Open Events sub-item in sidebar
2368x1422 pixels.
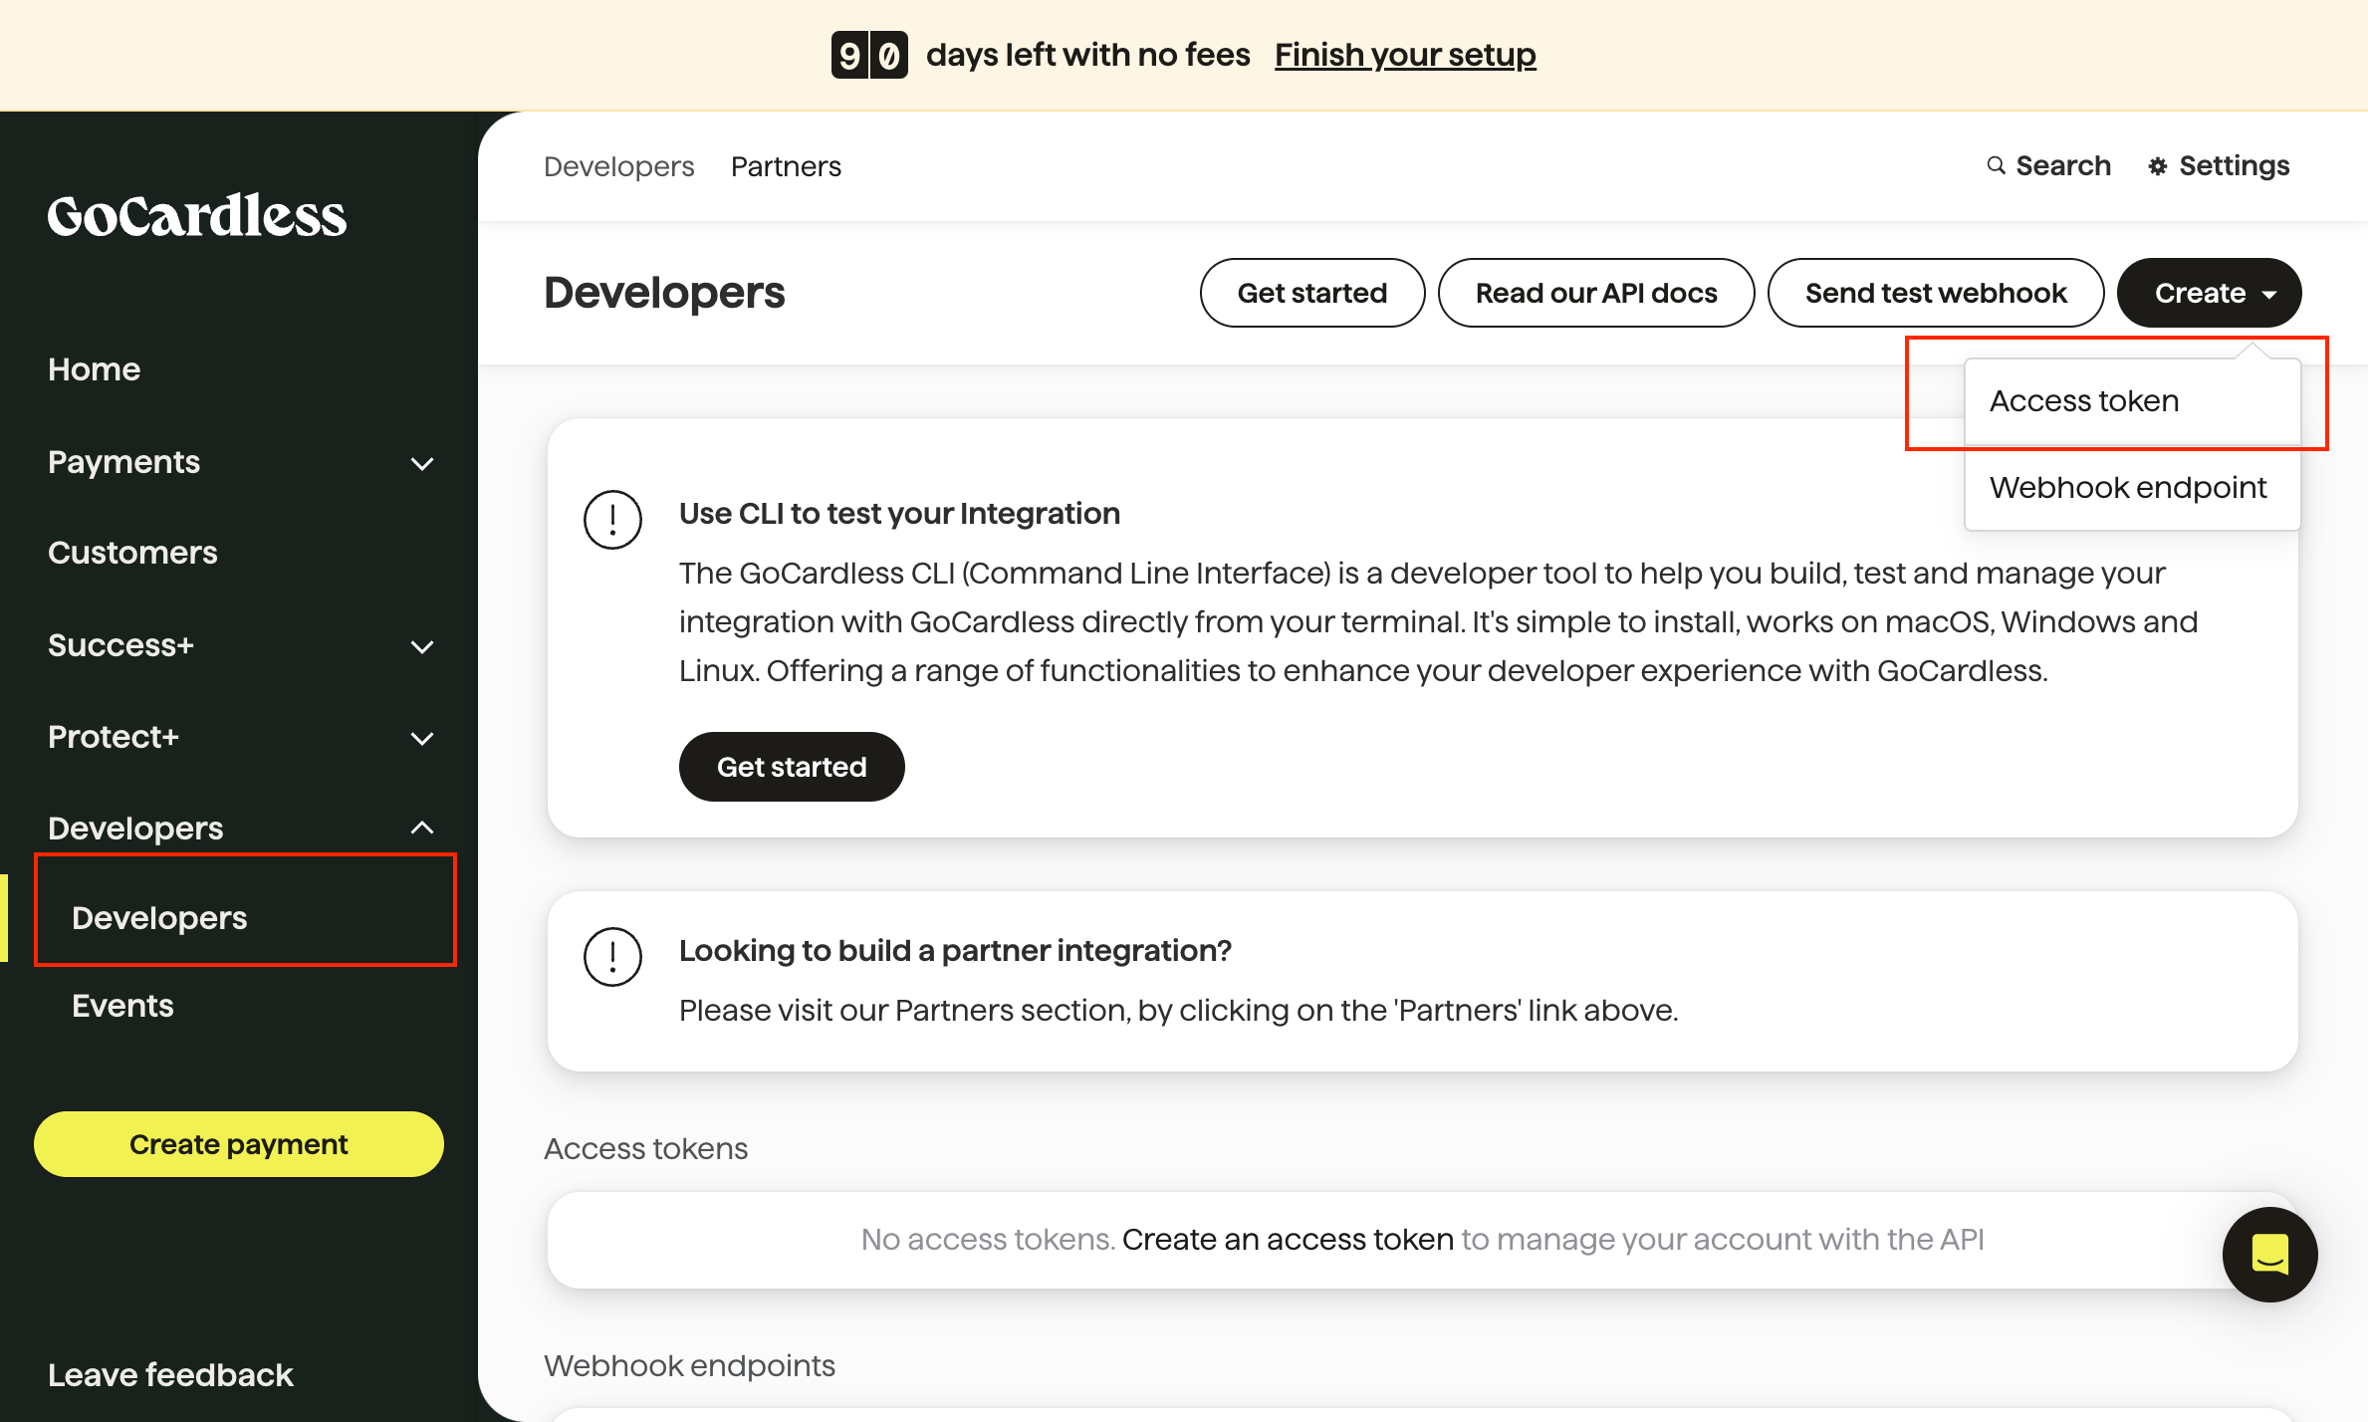pyautogui.click(x=122, y=1006)
